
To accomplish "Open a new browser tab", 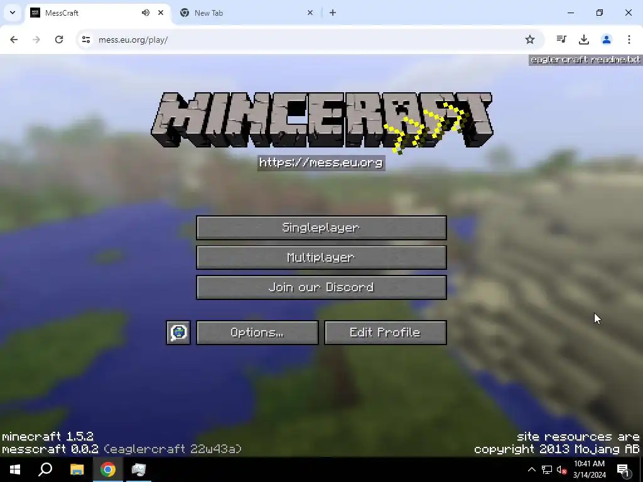I will pos(333,13).
